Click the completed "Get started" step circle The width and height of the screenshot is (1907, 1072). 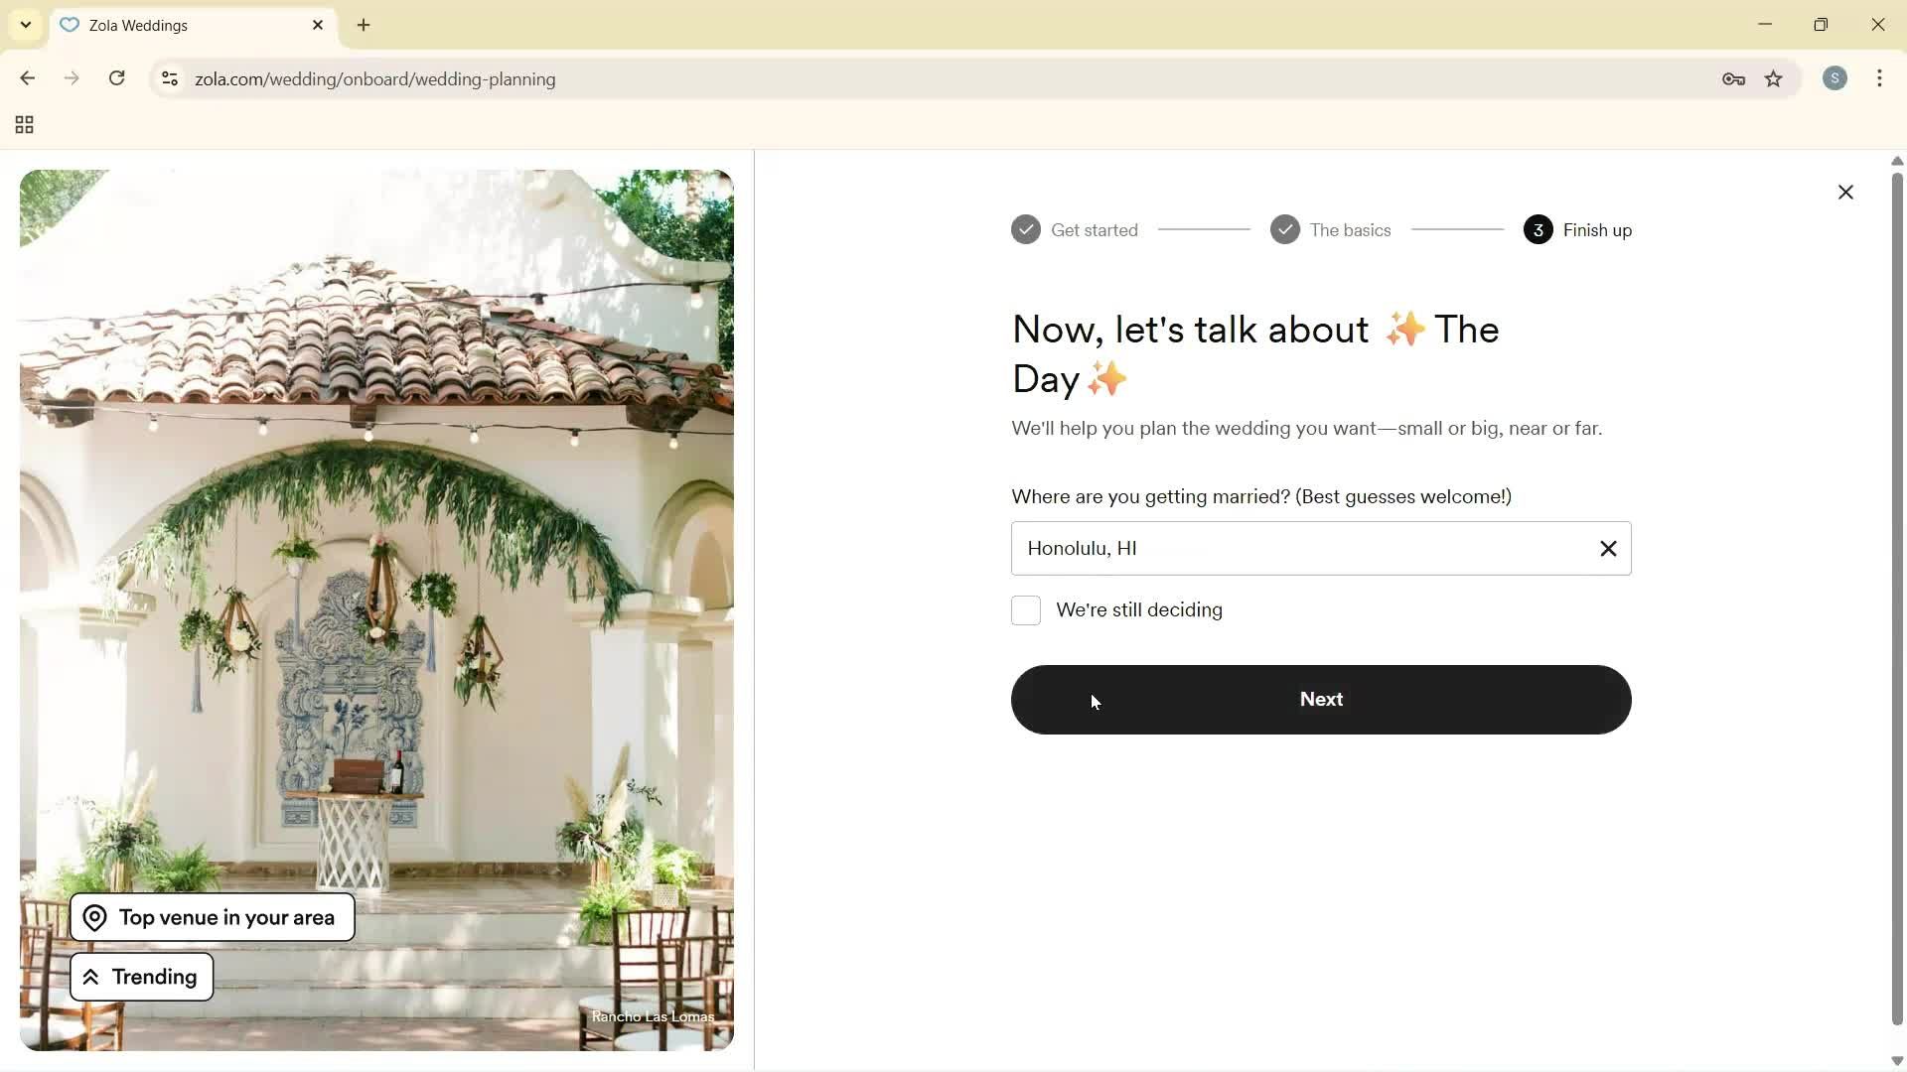tap(1026, 228)
